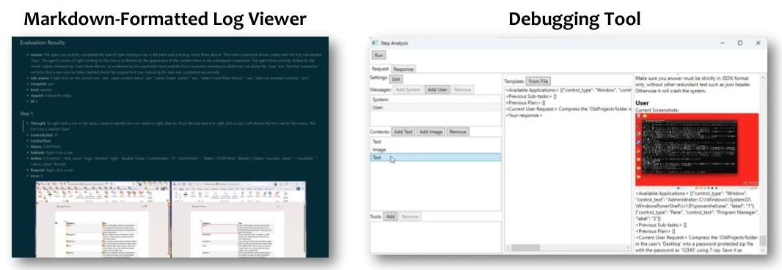782x270 pixels.
Task: Click the Current Screenshots label
Action: click(657, 110)
